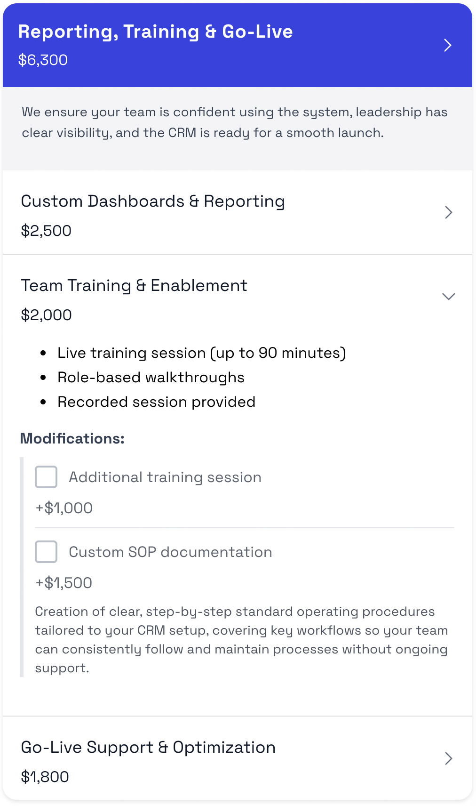Click the +$1,500 modification price

coord(64,583)
